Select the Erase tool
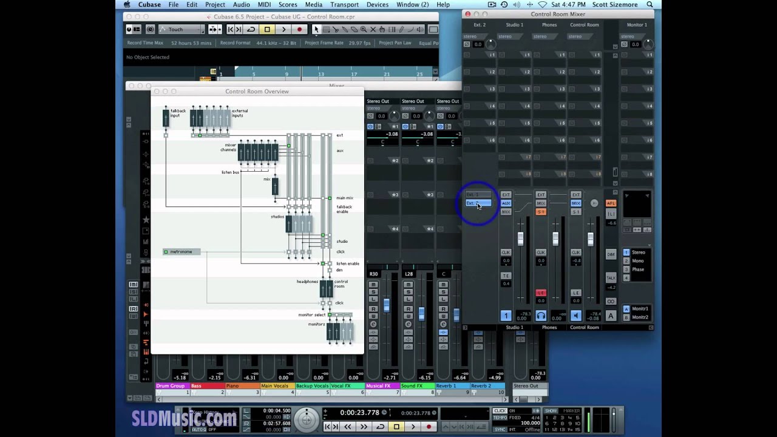777x437 pixels. (x=354, y=29)
